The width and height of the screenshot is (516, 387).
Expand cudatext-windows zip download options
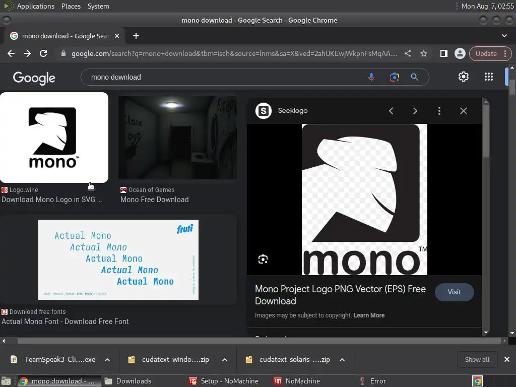click(225, 360)
